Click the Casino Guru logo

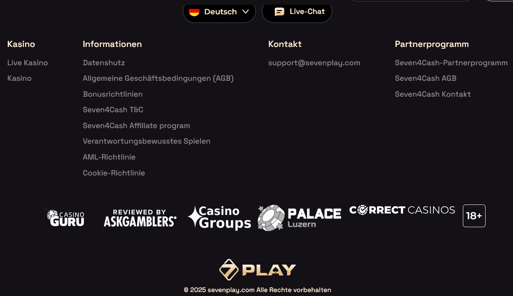tap(65, 217)
